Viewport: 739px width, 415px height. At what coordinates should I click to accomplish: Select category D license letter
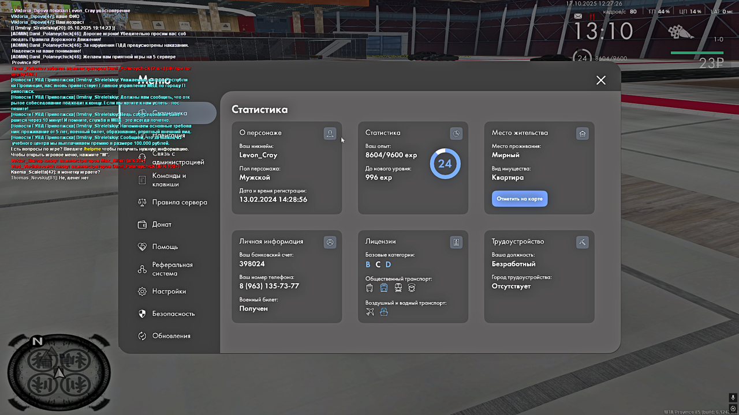[x=388, y=265]
